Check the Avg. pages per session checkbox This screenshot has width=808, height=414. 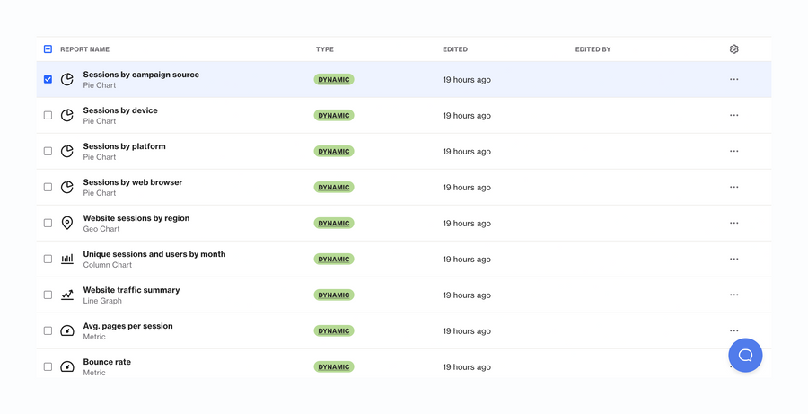coord(48,331)
